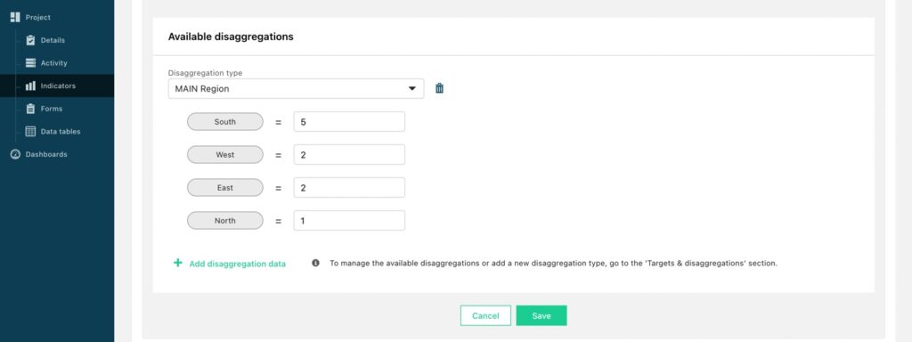Open the Details clipboard icon

[x=31, y=40]
